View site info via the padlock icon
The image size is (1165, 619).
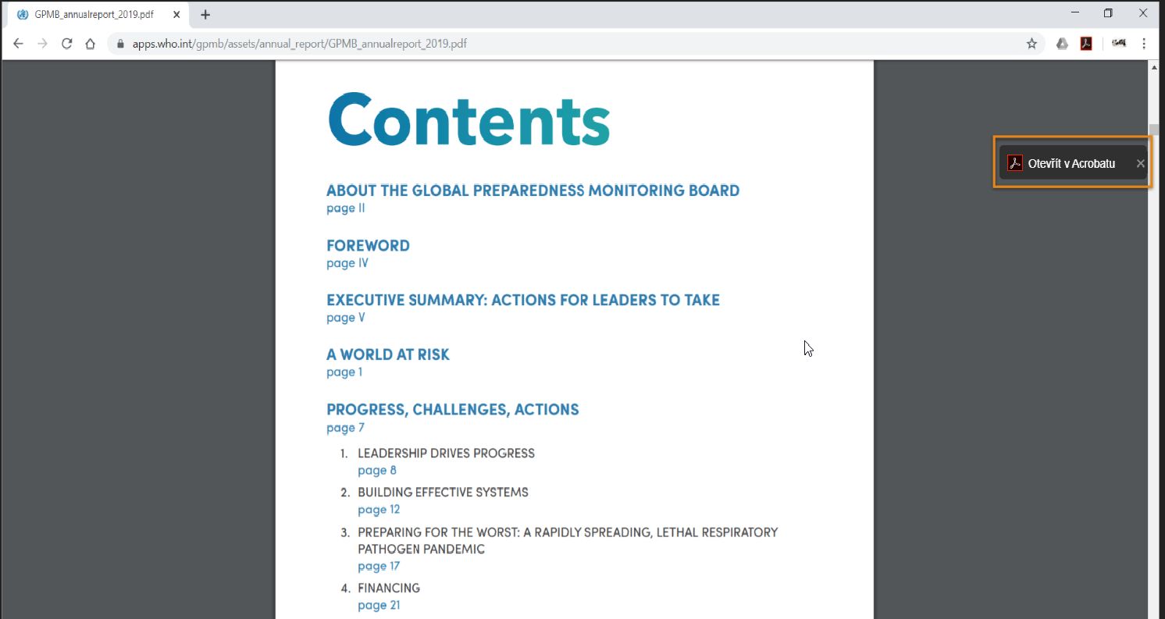tap(119, 44)
